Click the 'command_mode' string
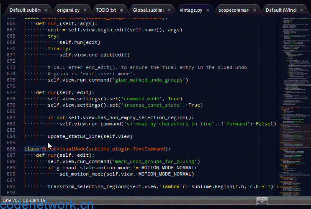The width and height of the screenshot is (311, 209). pyautogui.click(x=141, y=99)
